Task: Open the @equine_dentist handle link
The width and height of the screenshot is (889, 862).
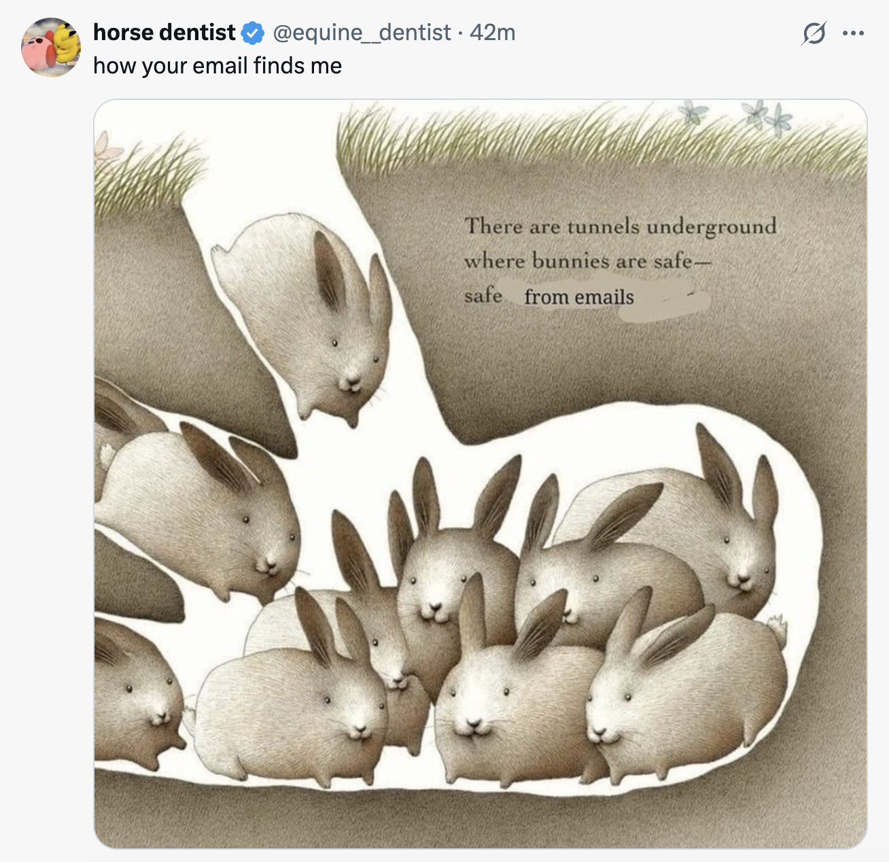Action: coord(362,32)
